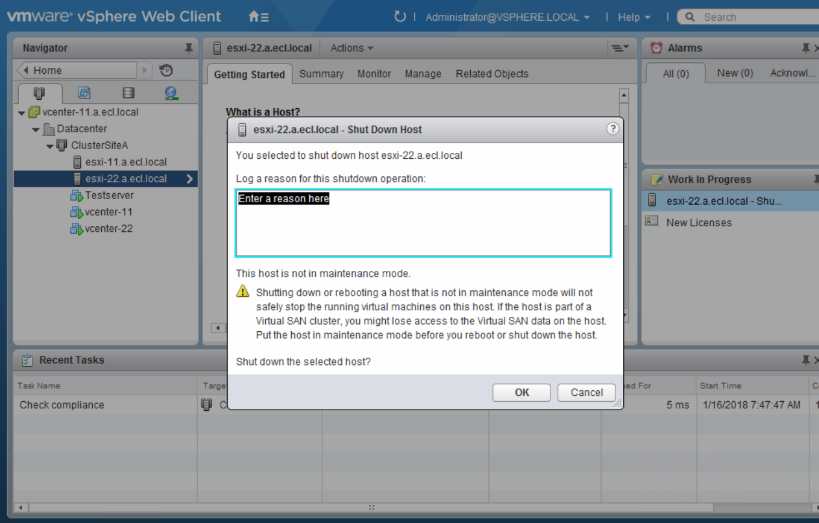Show the New (0) alarms tab
819x523 pixels.
pyautogui.click(x=735, y=73)
